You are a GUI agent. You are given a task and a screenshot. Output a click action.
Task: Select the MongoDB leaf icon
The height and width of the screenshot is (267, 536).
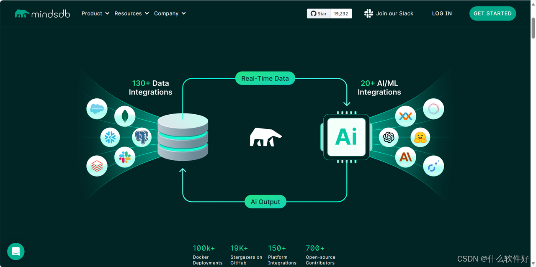[125, 116]
